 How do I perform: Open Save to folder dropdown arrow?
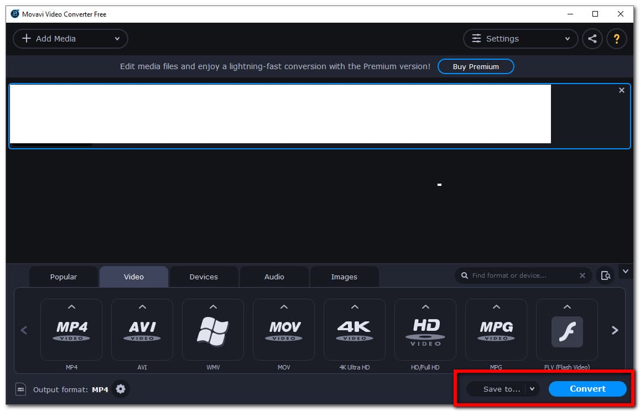[x=532, y=389]
